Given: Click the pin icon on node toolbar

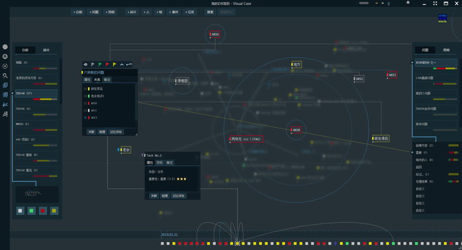Looking at the screenshot, I should (85, 64).
